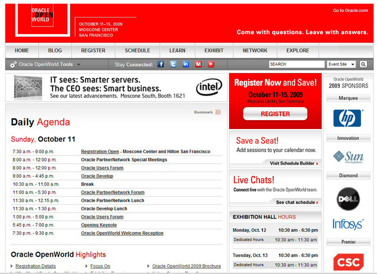
Task: Open the Opening Keynote link
Action: (99, 225)
